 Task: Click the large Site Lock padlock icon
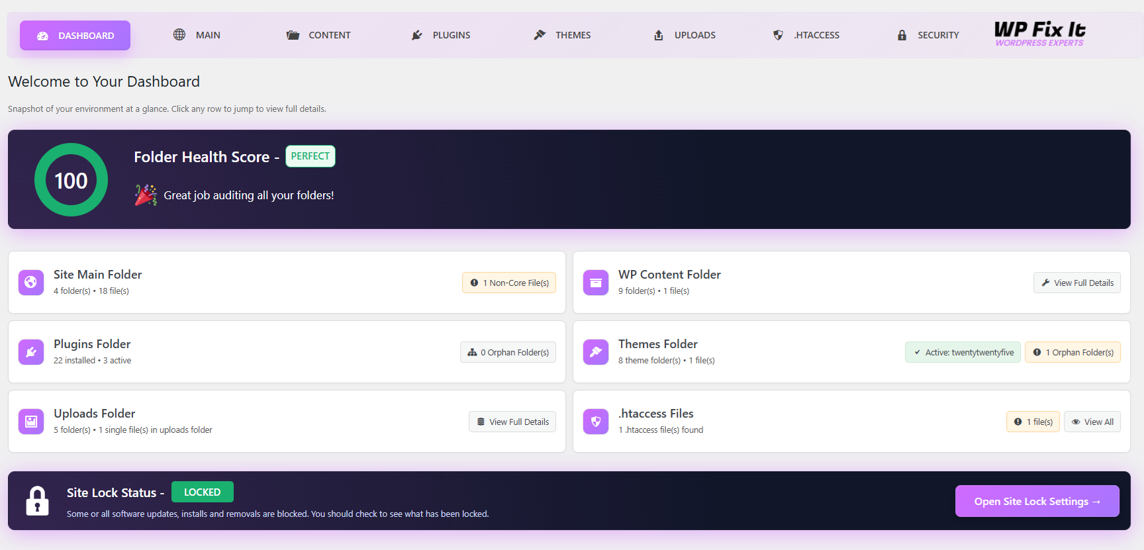(37, 500)
